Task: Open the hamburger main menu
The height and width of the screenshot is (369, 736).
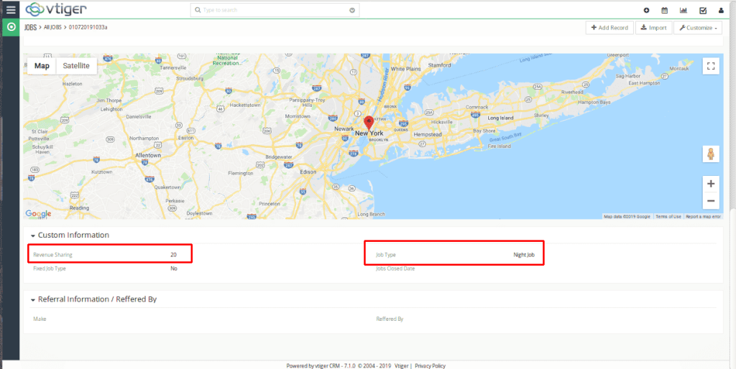Action: 10,9
